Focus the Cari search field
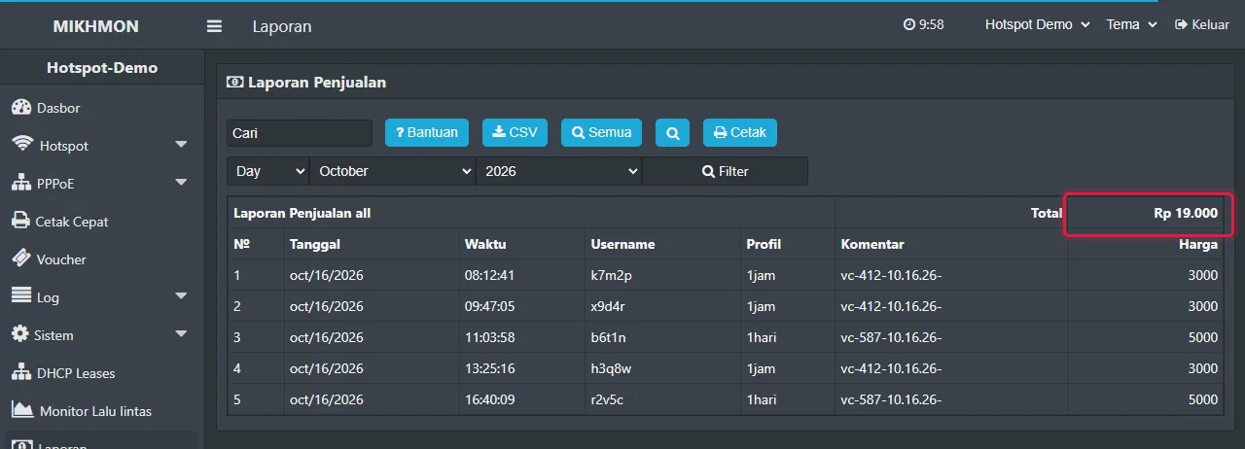The image size is (1245, 449). [300, 133]
